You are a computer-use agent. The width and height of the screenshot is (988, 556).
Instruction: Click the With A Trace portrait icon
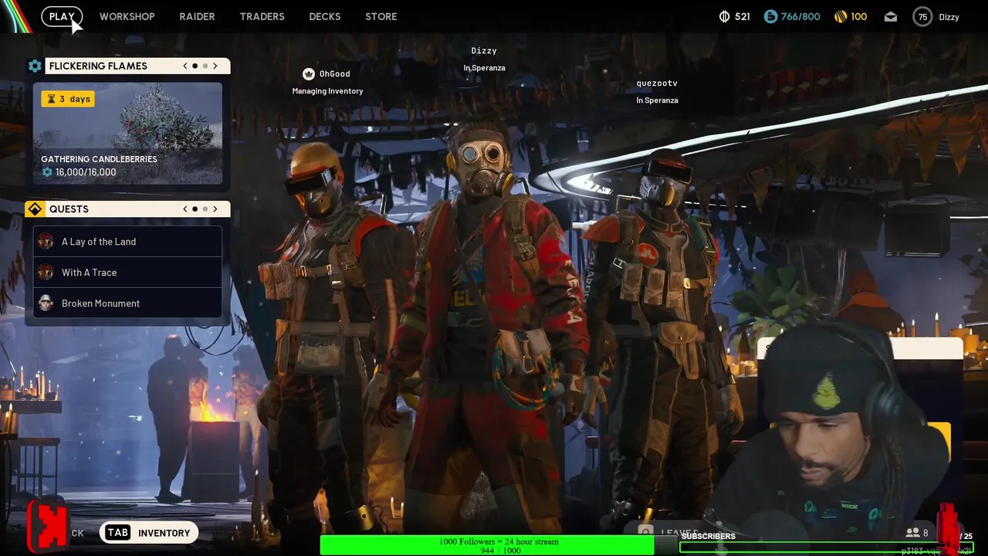(x=46, y=273)
